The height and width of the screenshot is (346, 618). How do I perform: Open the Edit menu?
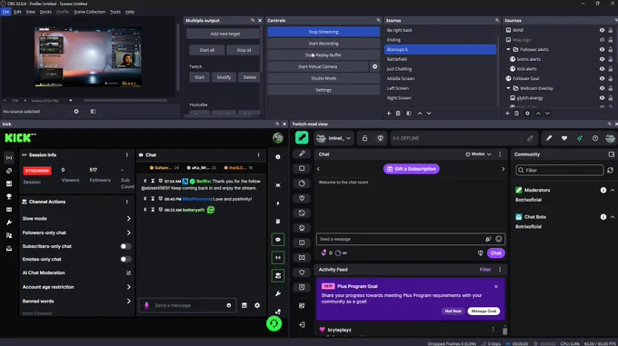18,12
